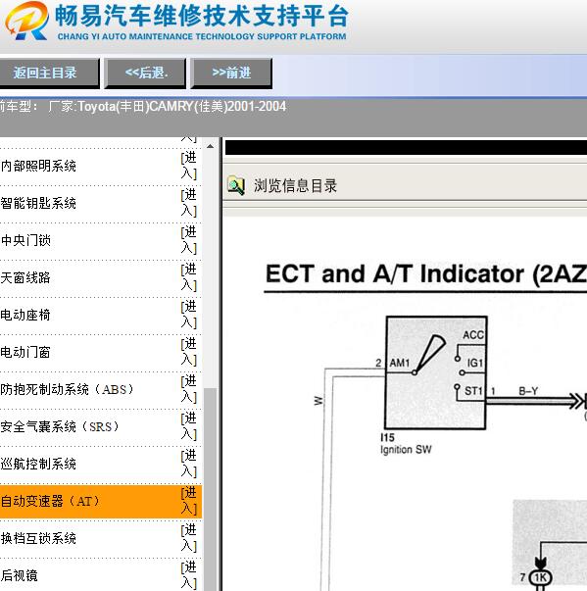The width and height of the screenshot is (587, 591).
Task: Open [进入] link for 中央门锁
Action: [x=189, y=240]
